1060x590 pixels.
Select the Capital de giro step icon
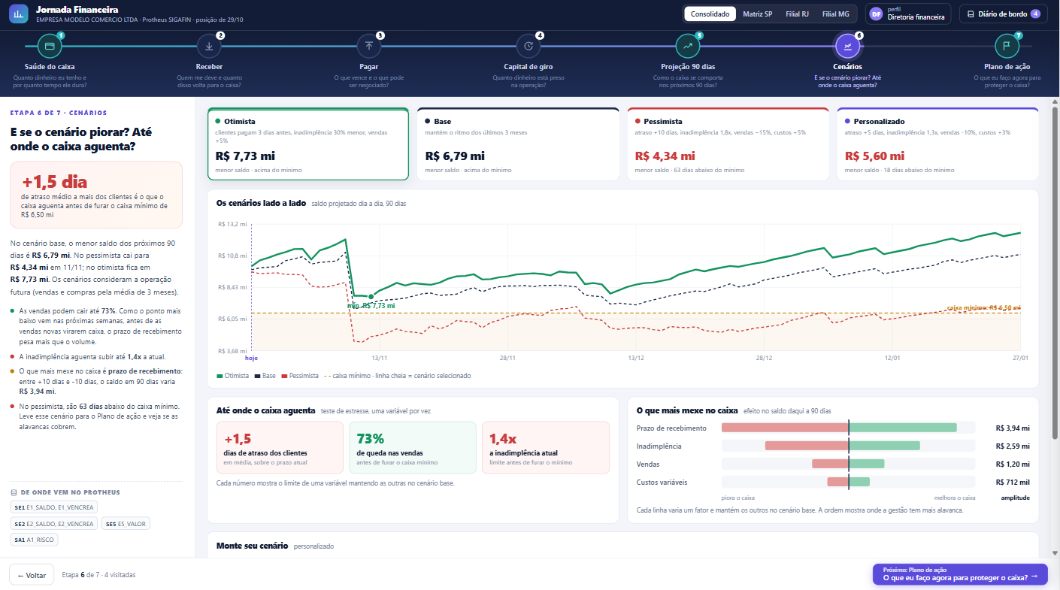(x=528, y=46)
